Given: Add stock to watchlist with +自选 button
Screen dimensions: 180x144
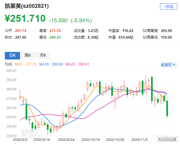Looking at the screenshot, I should pyautogui.click(x=168, y=7).
